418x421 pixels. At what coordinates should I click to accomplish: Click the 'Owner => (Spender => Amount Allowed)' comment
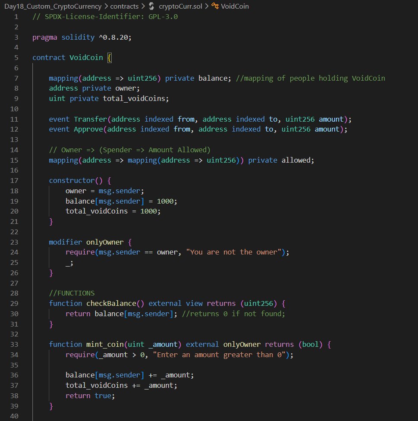tap(130, 150)
